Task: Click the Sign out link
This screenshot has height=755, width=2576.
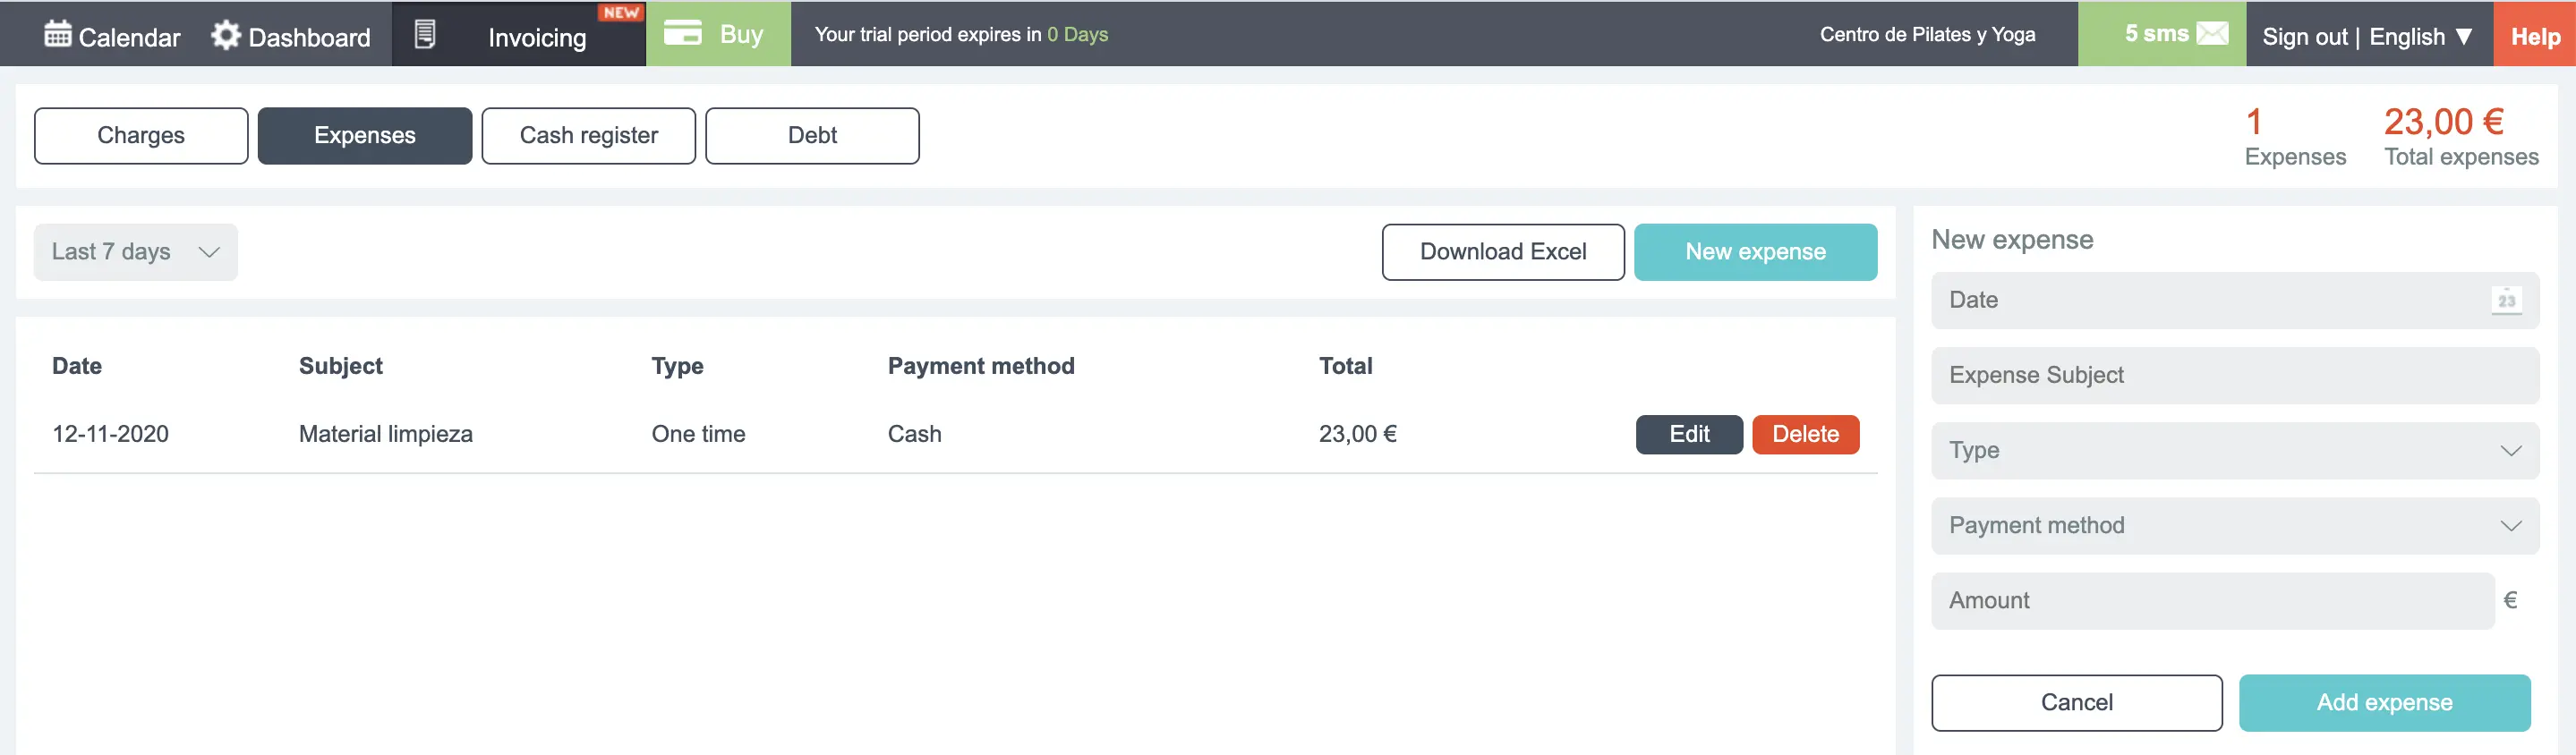Action: [x=2304, y=37]
